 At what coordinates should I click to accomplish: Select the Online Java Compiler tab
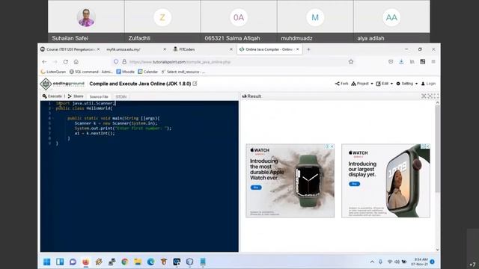[269, 49]
